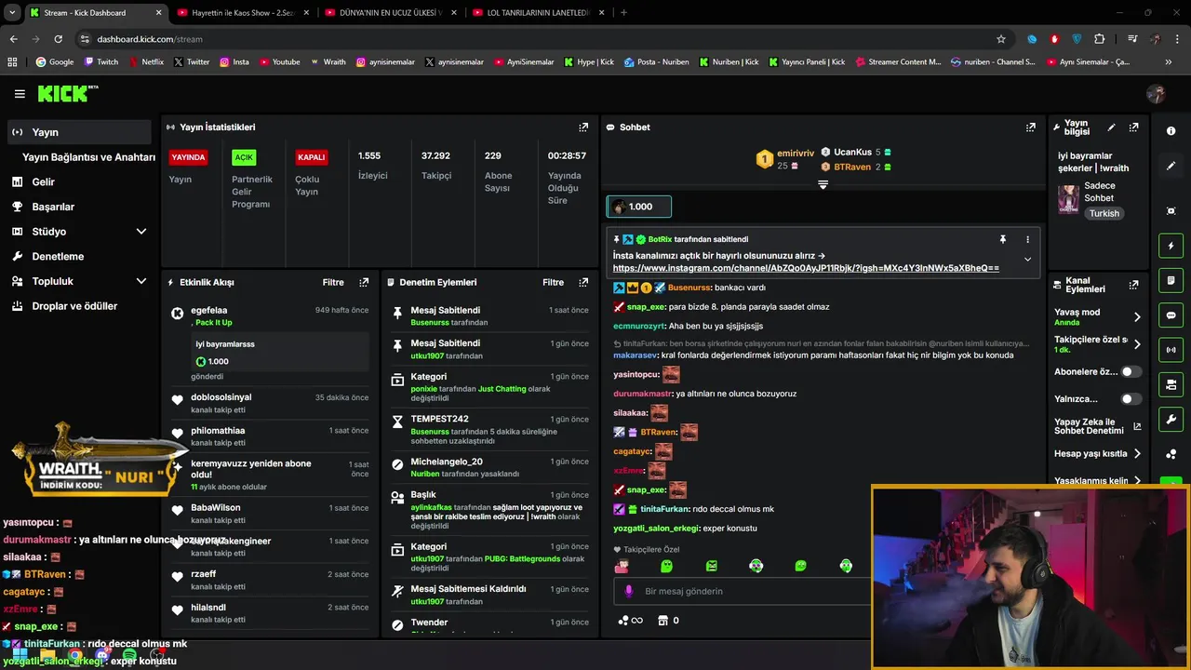The width and height of the screenshot is (1191, 670).
Task: Click the three-dots cluster icon in the right toolbar
Action: coord(1171,453)
